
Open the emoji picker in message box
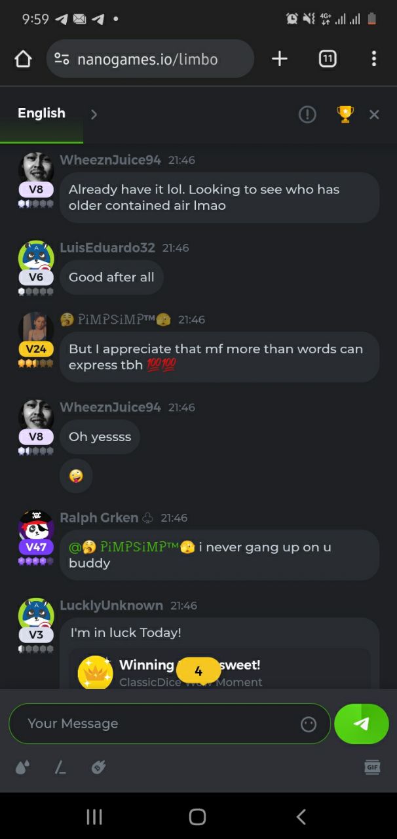(309, 724)
